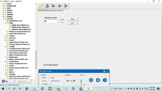Stop the recording in Recording Toolbar
This screenshot has width=162, height=91.
tap(98, 80)
